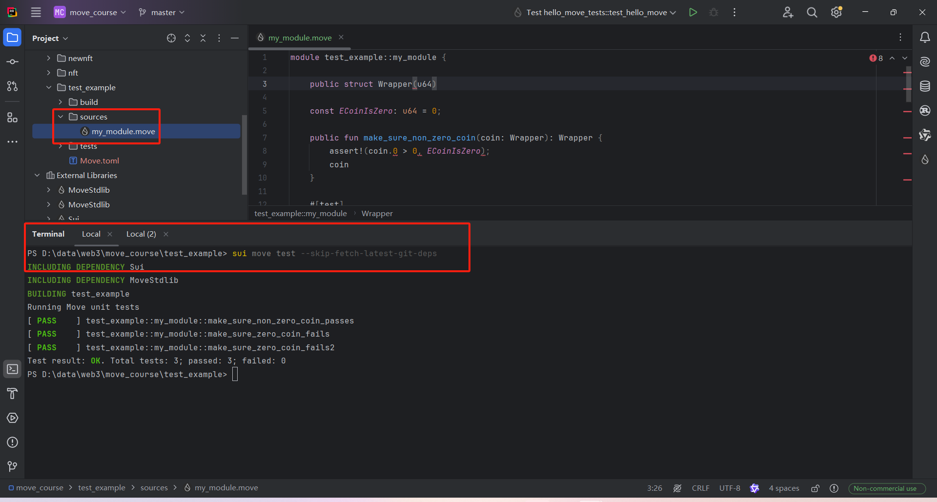This screenshot has height=502, width=937.
Task: Open the AI Assistant spiral icon
Action: pos(925,62)
